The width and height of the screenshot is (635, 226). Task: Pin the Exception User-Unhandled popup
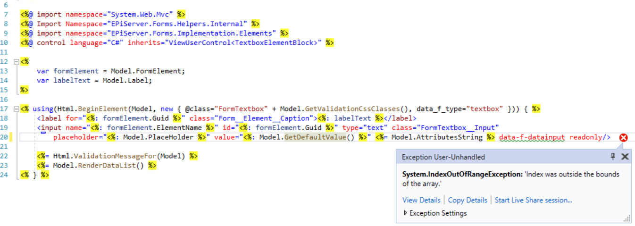(613, 157)
